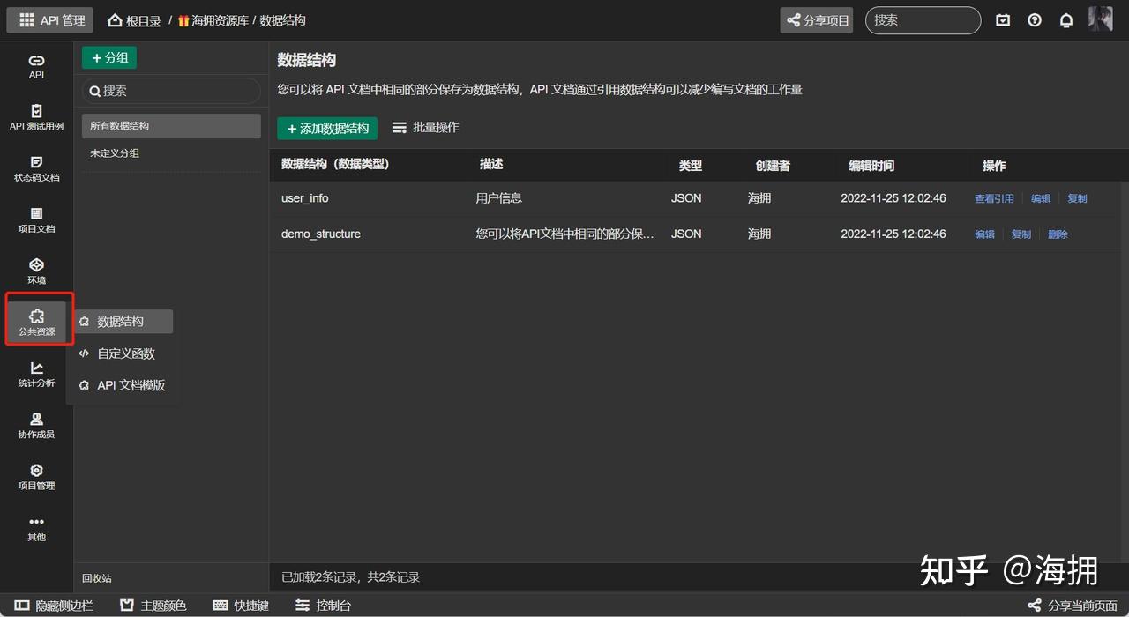Click 编辑 for demo_structure row

click(x=984, y=234)
